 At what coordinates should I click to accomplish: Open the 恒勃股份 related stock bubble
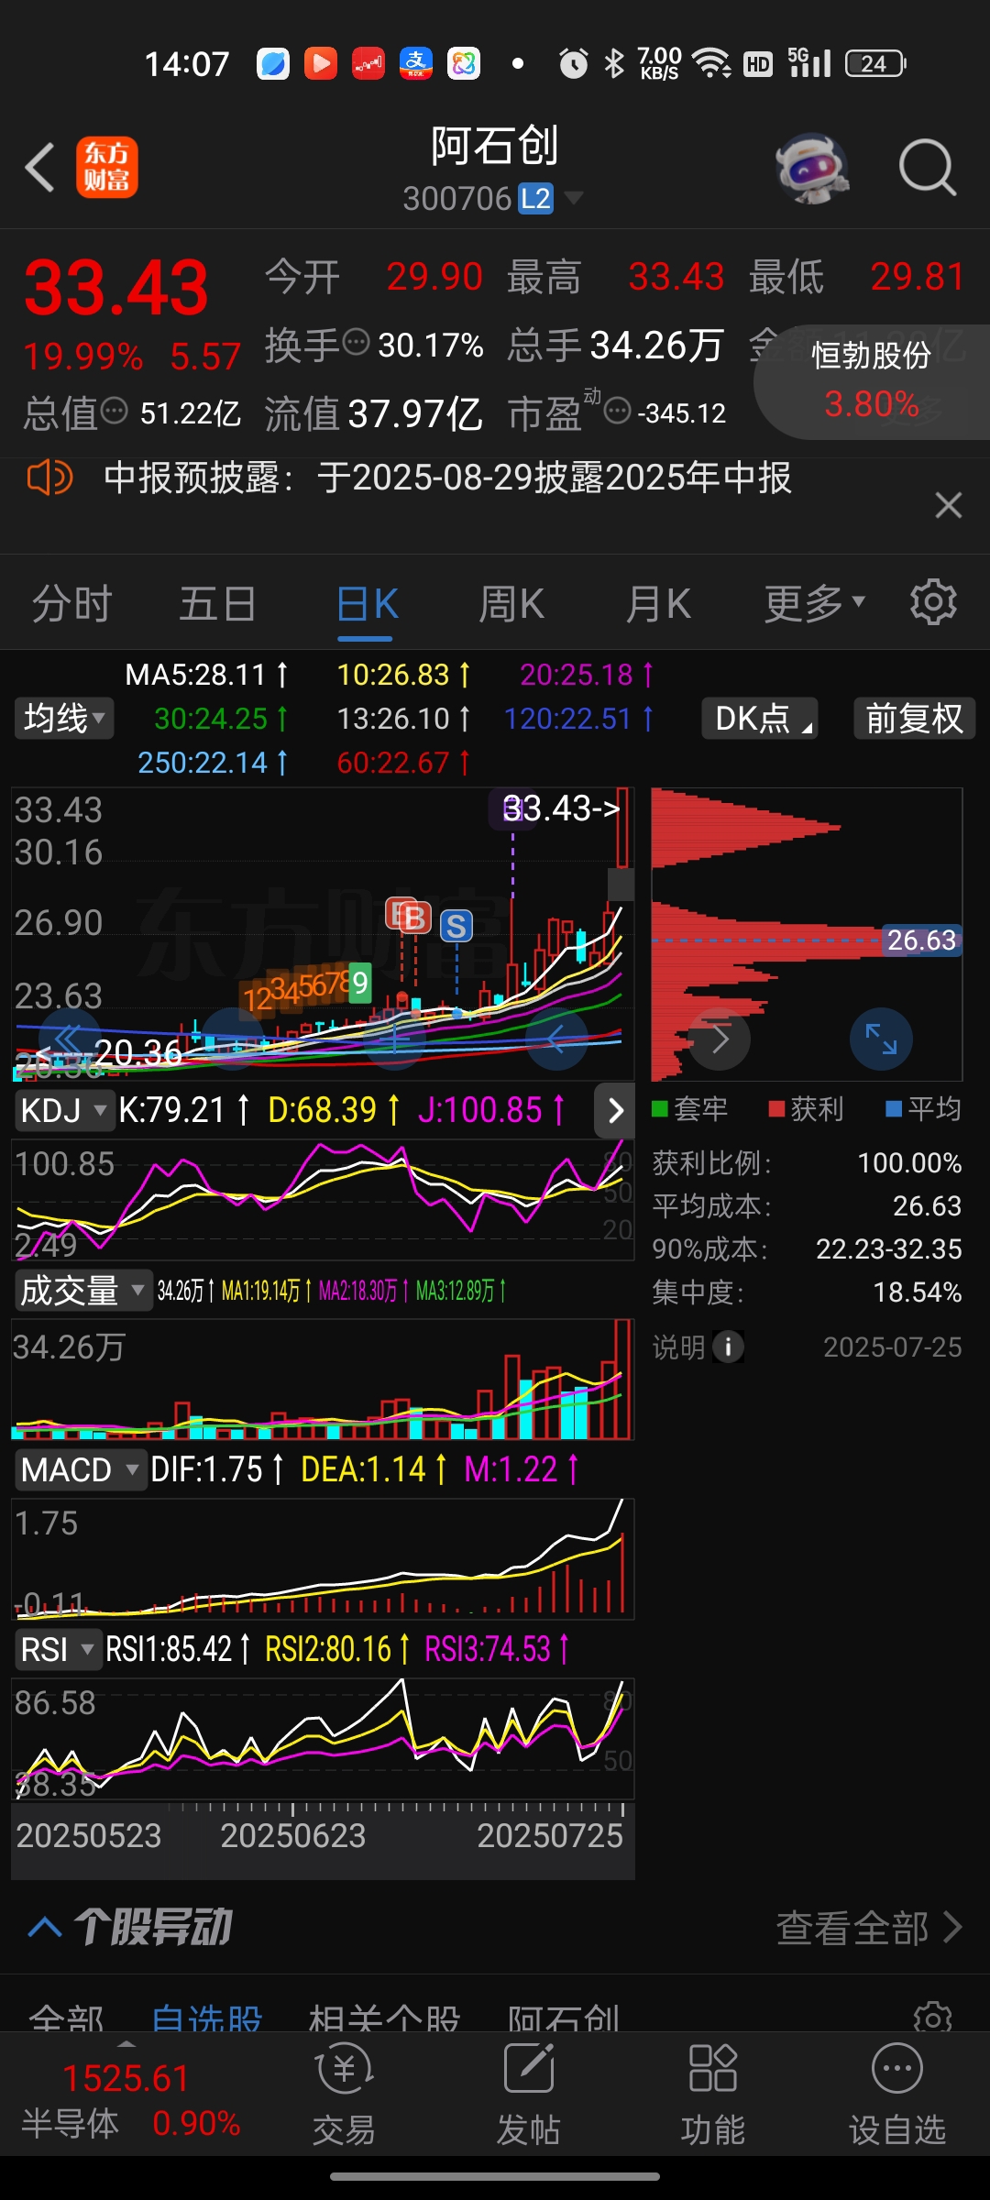(x=872, y=380)
